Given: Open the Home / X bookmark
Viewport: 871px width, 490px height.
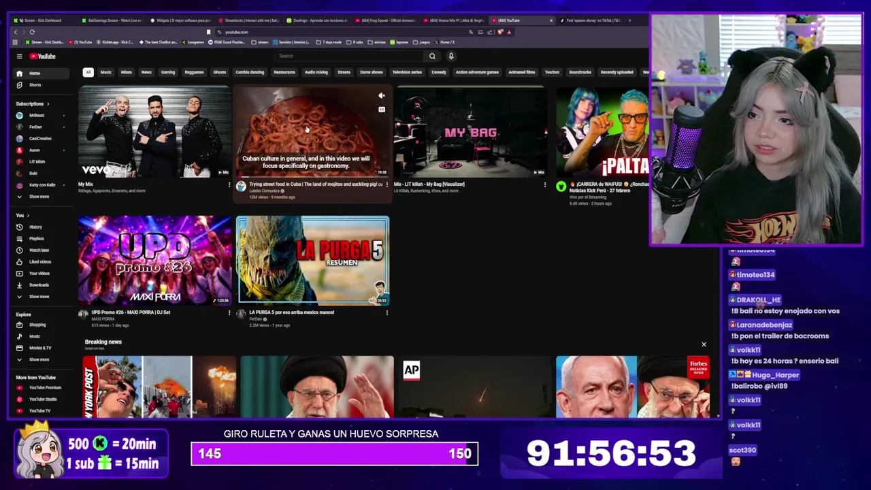Looking at the screenshot, I should (x=445, y=42).
